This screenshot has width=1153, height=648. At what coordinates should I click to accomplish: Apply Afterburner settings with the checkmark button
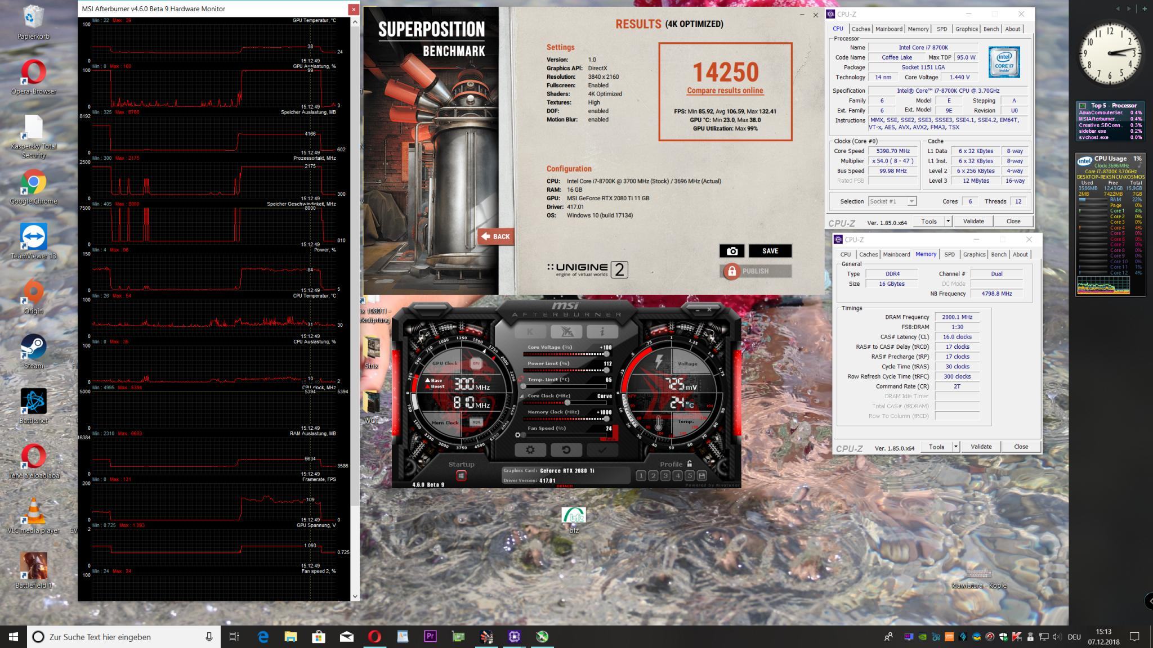[602, 449]
